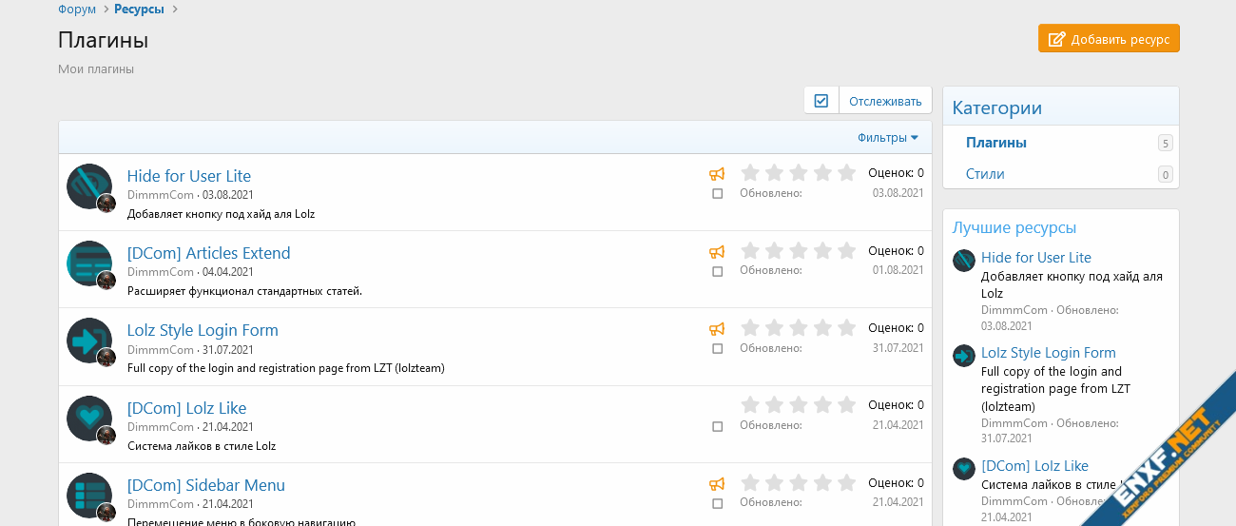
Task: Click the [DCom] Sidebar Menu resource icon
Action: coord(88,495)
